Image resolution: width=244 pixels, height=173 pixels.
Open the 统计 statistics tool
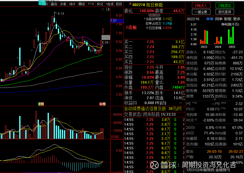point(72,4)
